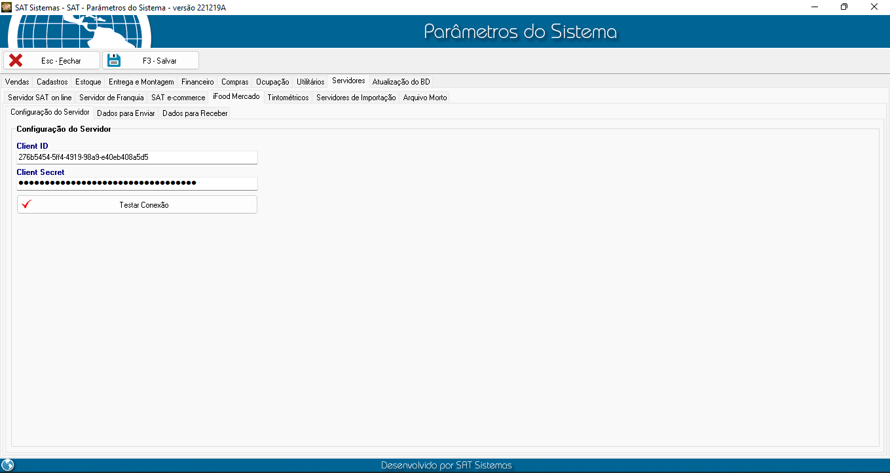The height and width of the screenshot is (473, 890).
Task: Switch to the Cadastros tab
Action: click(x=52, y=82)
